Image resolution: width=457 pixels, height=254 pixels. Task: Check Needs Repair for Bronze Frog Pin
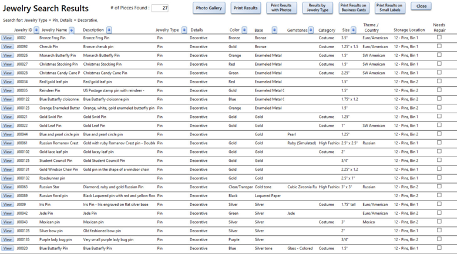439,37
